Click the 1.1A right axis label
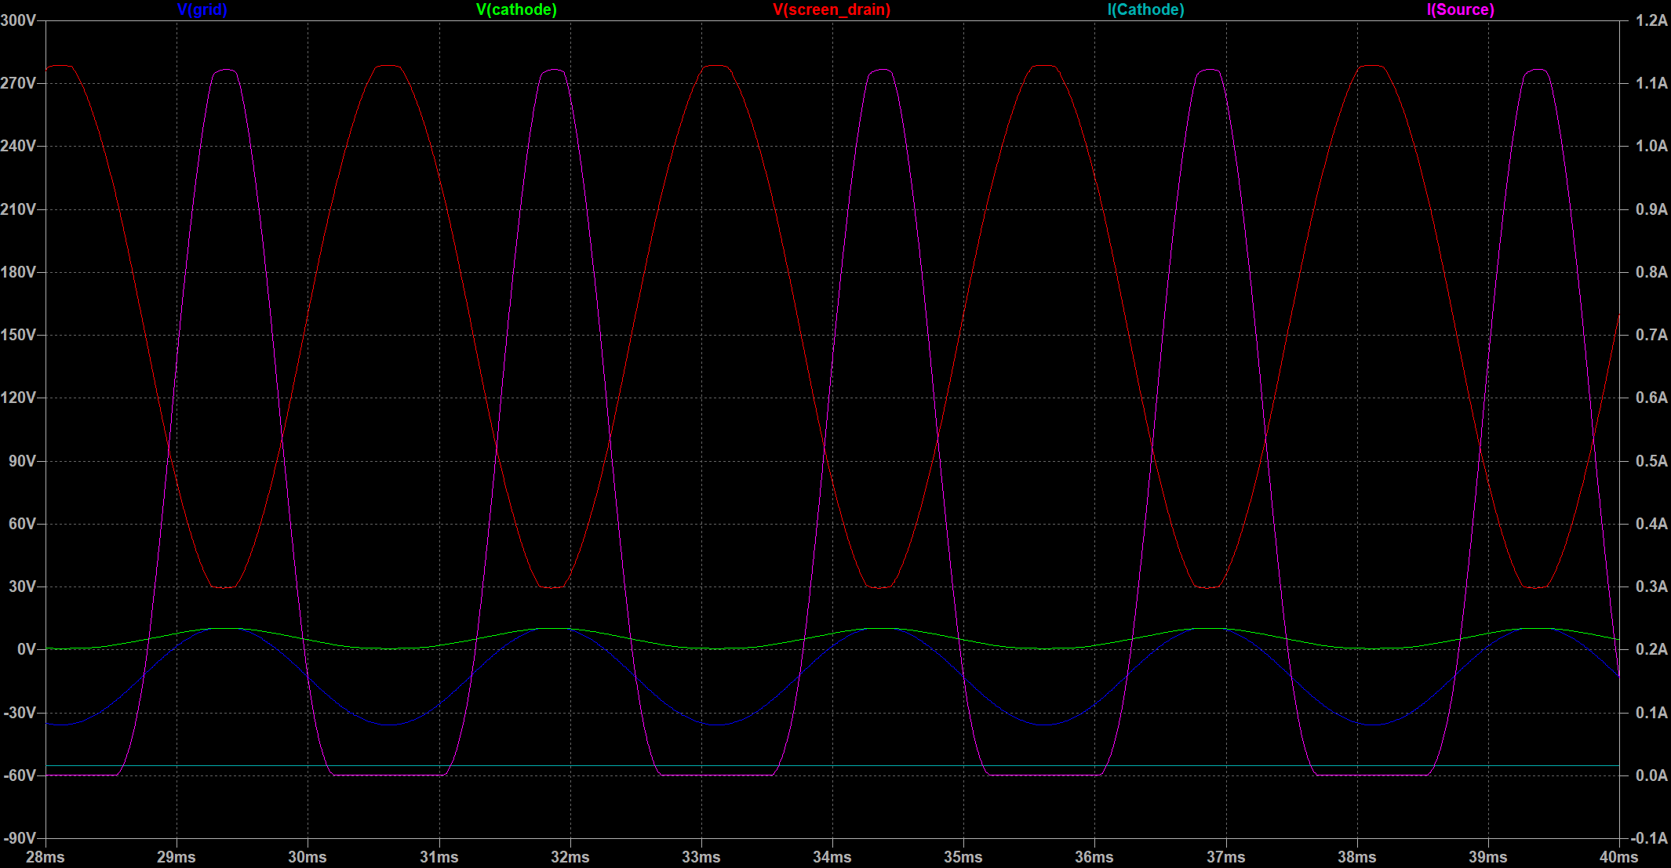The image size is (1671, 868). tap(1651, 83)
